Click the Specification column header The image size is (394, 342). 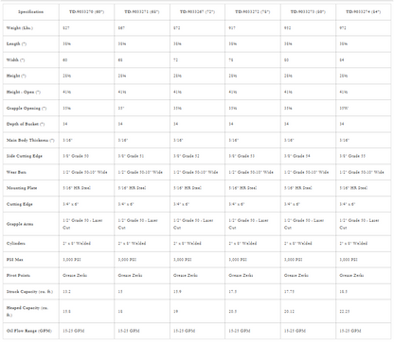point(30,12)
